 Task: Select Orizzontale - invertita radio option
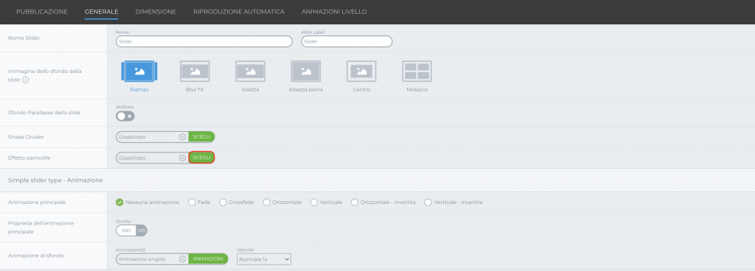tap(355, 203)
